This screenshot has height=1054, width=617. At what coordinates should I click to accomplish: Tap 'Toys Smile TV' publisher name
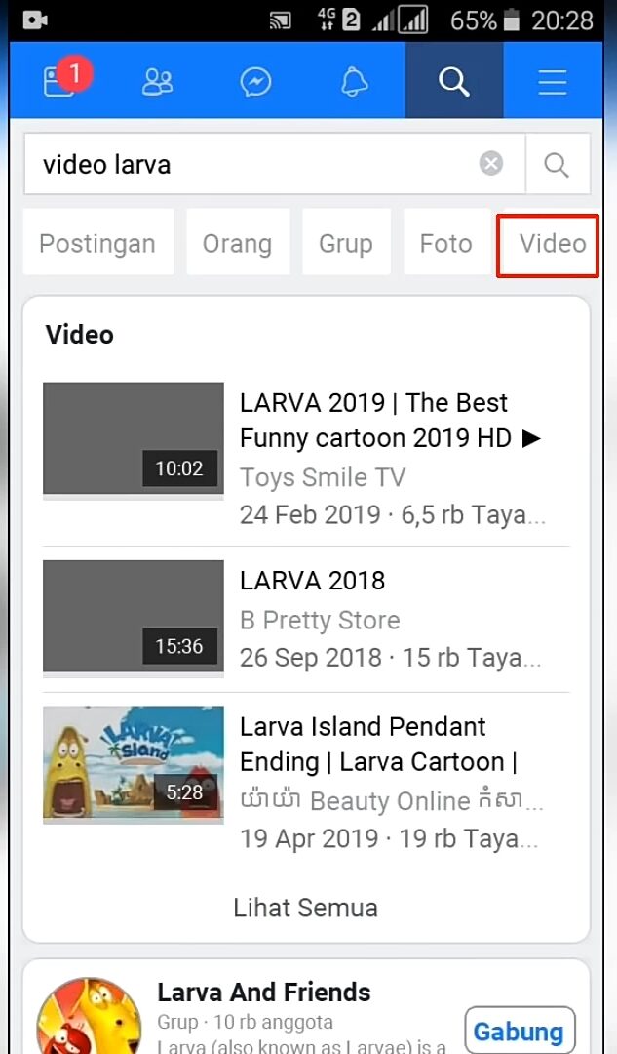[x=323, y=477]
